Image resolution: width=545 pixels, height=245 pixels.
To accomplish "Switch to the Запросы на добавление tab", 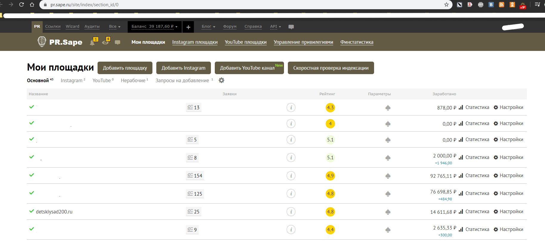I will [x=184, y=80].
